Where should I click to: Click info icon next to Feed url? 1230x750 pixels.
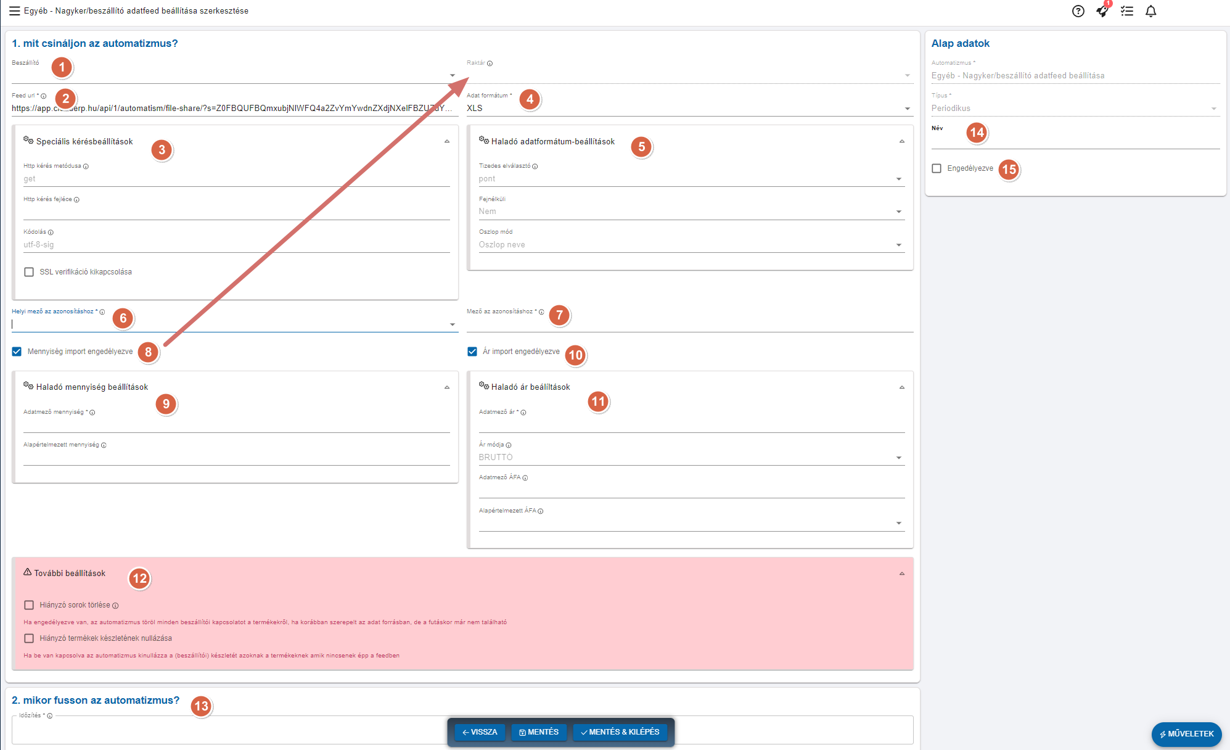point(44,96)
